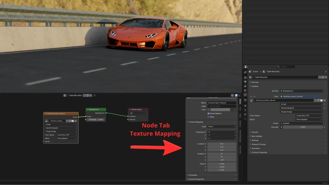329x185 pixels.
Task: Switch to the View sidebar tab
Action: pyautogui.click(x=240, y=115)
